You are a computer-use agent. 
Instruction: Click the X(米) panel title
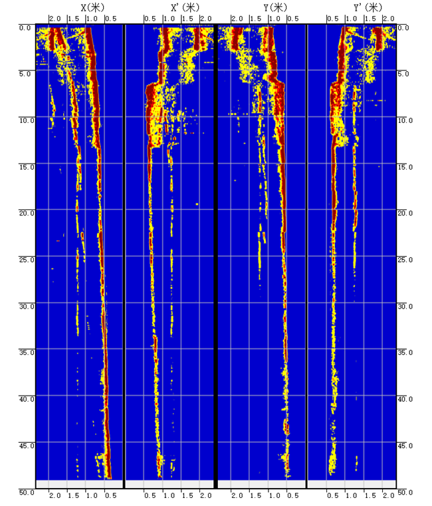[x=92, y=7]
